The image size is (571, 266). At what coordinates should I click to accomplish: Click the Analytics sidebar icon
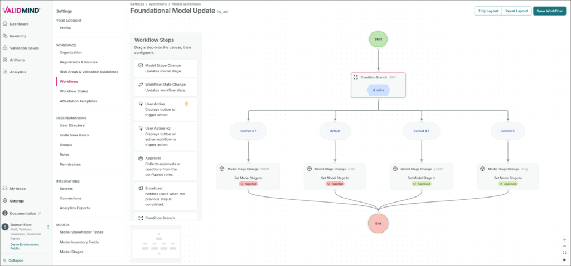click(5, 72)
